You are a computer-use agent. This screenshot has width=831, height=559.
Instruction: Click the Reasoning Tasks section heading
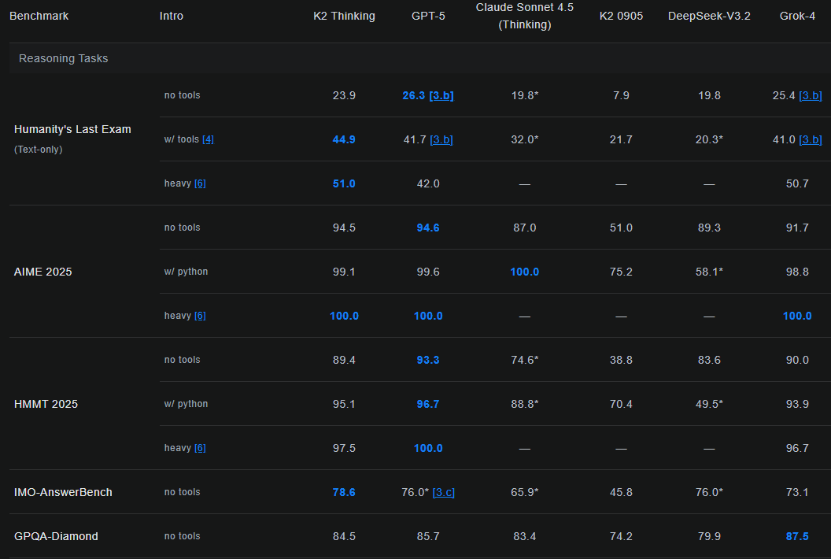pos(64,58)
